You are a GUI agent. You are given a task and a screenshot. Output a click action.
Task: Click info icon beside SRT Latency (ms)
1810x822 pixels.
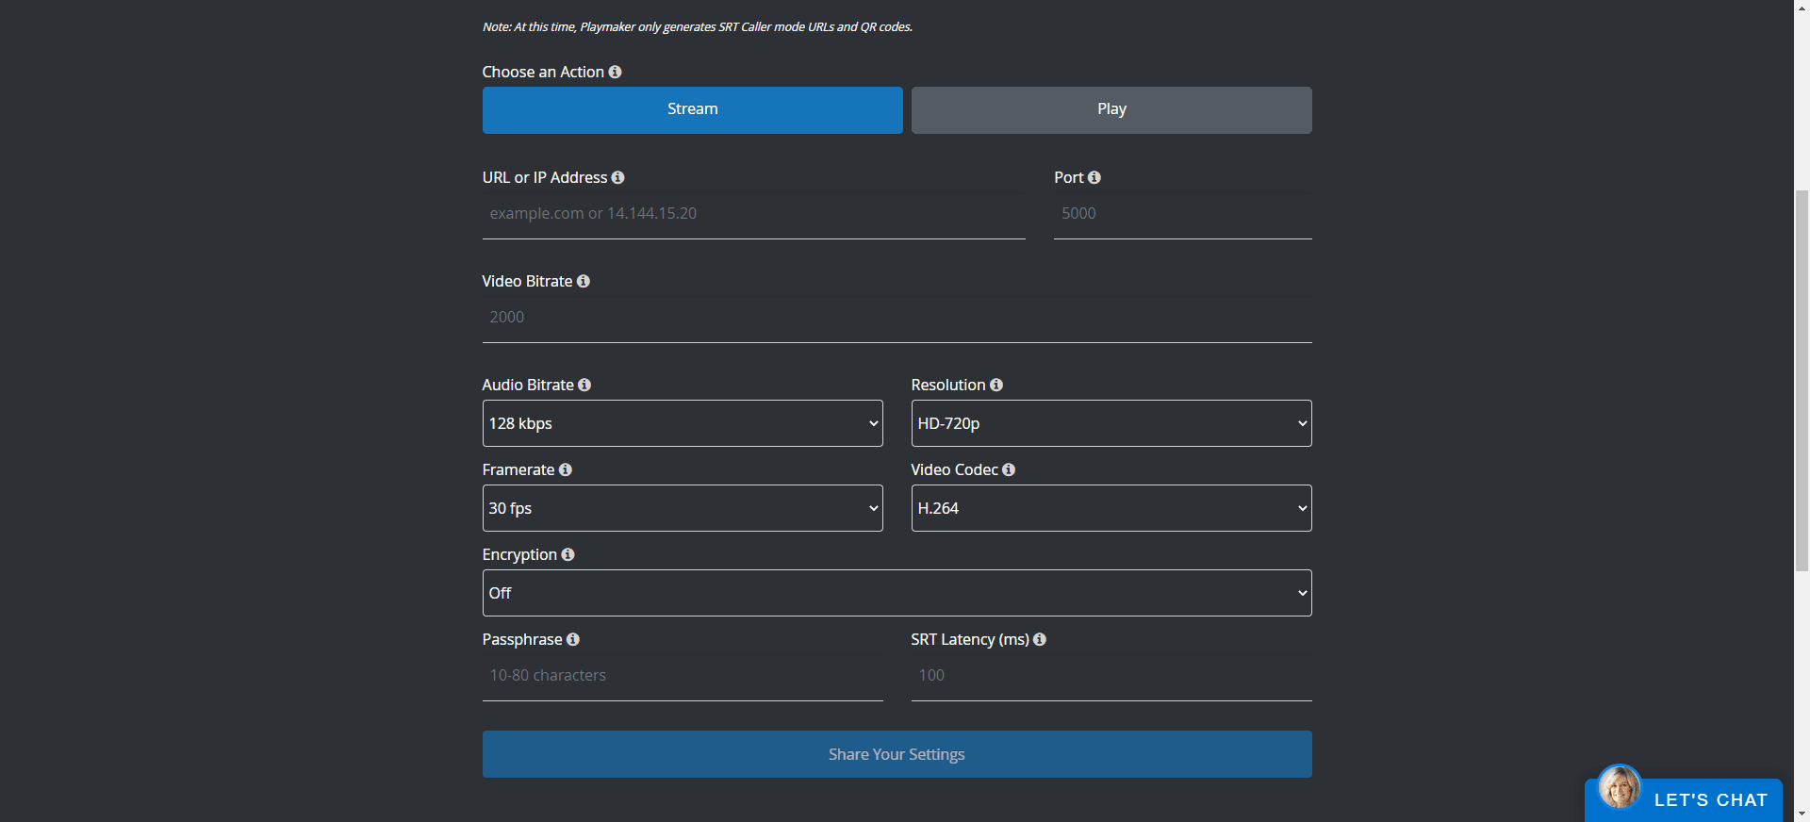[x=1040, y=639]
